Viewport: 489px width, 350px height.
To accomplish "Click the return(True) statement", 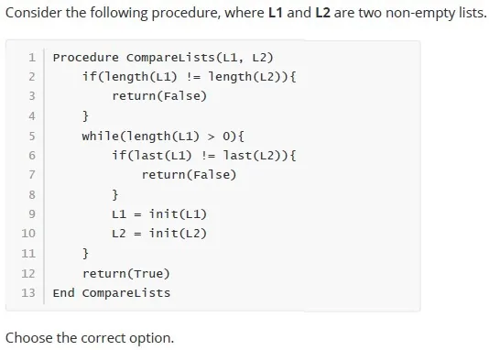I will (x=126, y=274).
